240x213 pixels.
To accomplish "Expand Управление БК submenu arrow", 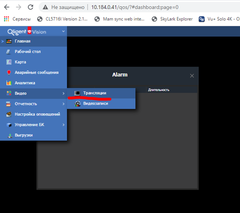I will click(64, 125).
